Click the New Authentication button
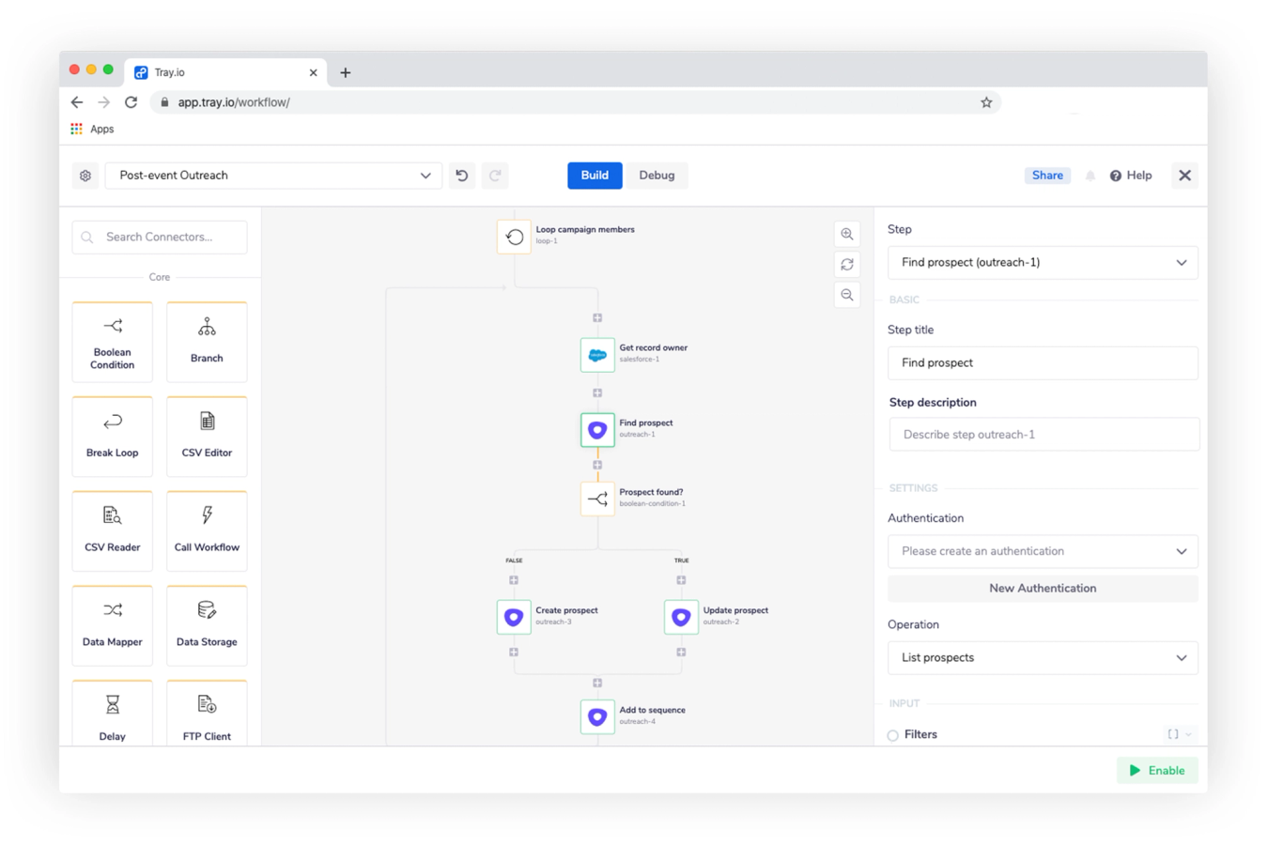The image size is (1268, 845). pos(1043,589)
